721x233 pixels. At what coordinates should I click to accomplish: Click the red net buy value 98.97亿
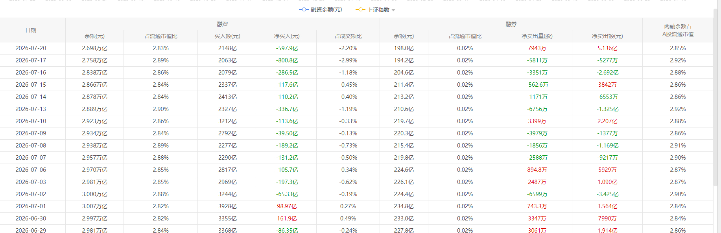point(287,206)
